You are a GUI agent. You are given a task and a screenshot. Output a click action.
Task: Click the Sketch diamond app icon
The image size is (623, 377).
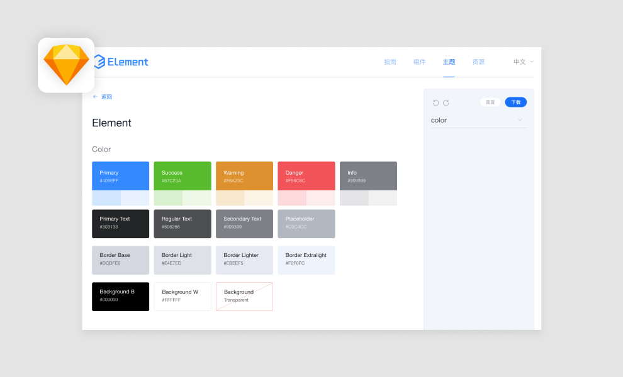pyautogui.click(x=66, y=65)
